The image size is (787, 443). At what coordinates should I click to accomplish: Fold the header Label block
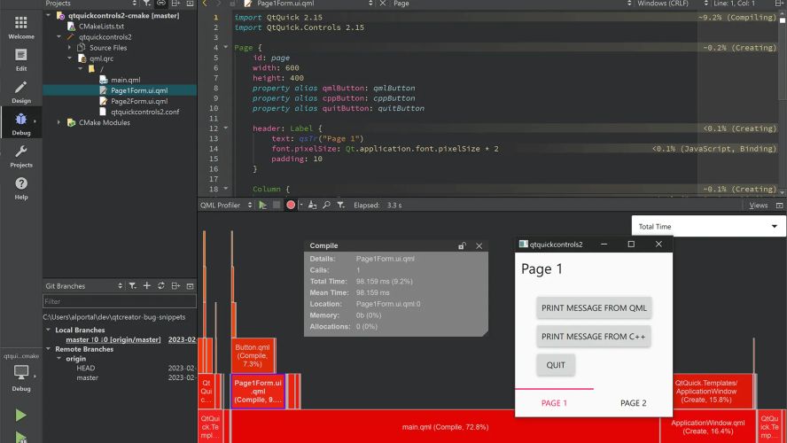click(226, 128)
